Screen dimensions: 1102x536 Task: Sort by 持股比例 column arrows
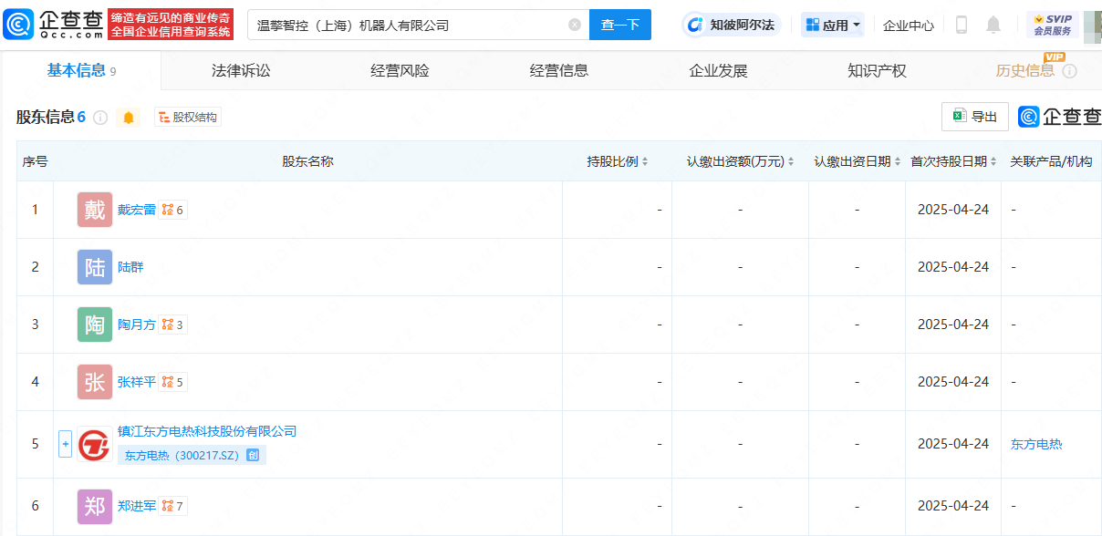click(x=645, y=162)
